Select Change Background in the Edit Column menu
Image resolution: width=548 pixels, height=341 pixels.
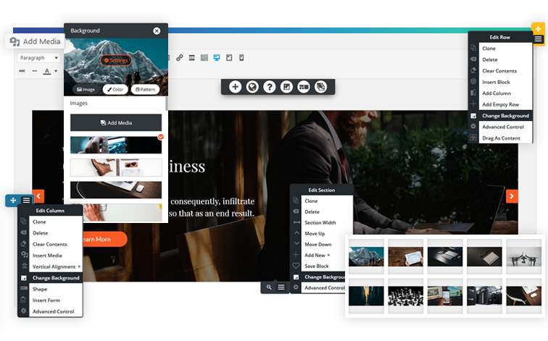point(56,278)
